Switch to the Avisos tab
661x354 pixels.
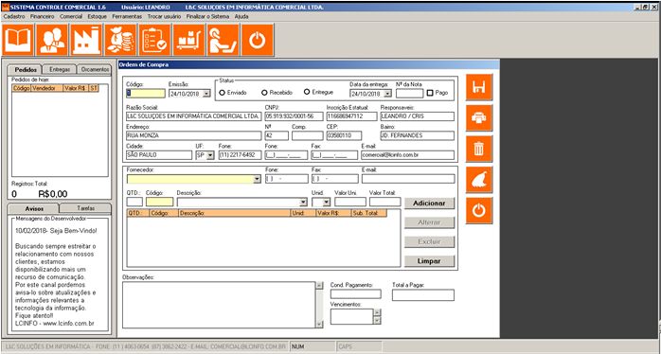pyautogui.click(x=34, y=208)
